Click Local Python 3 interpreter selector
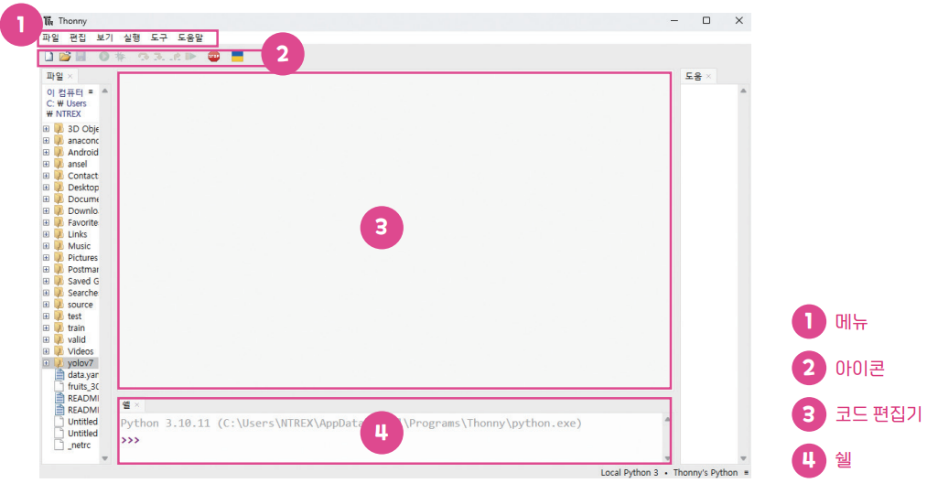 click(629, 472)
